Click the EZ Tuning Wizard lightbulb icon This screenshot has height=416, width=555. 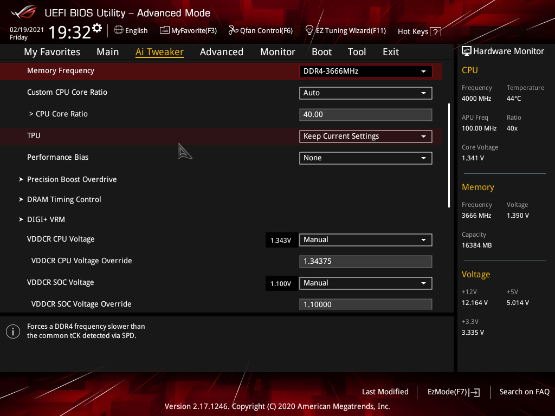pos(309,30)
